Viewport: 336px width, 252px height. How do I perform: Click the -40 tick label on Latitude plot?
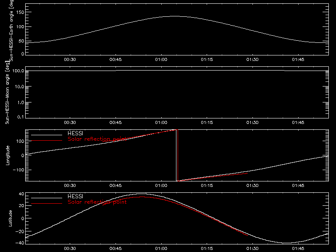coord(20,243)
